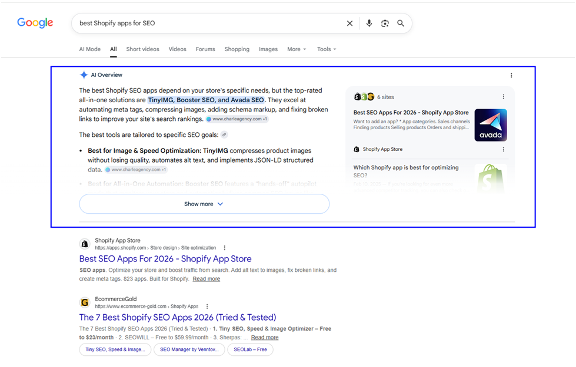Open SEOLab – Free chip
The height and width of the screenshot is (367, 576).
coord(250,349)
